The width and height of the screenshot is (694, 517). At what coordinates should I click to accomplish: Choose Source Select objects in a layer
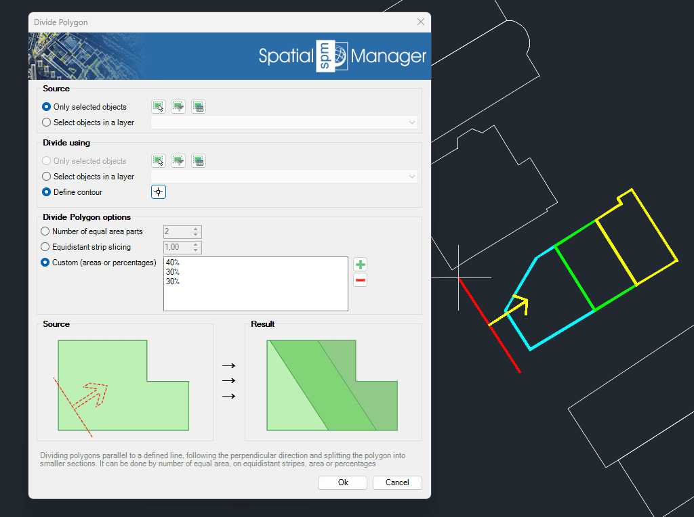point(88,122)
